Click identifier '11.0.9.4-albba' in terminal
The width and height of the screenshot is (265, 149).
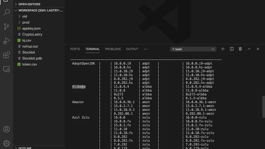199,87
